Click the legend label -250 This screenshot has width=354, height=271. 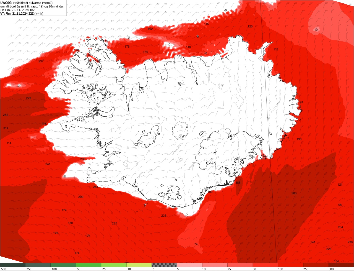click(x=28, y=269)
